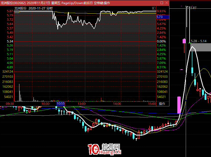This screenshot has height=157, width=211.
Task: Click the 9.93% percentage label
Action: [x=161, y=11]
